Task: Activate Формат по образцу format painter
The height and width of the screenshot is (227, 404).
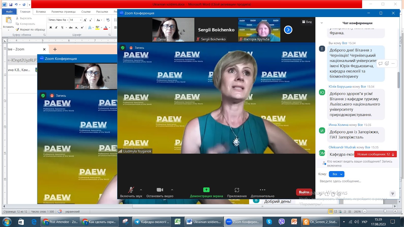Action: (x=30, y=29)
